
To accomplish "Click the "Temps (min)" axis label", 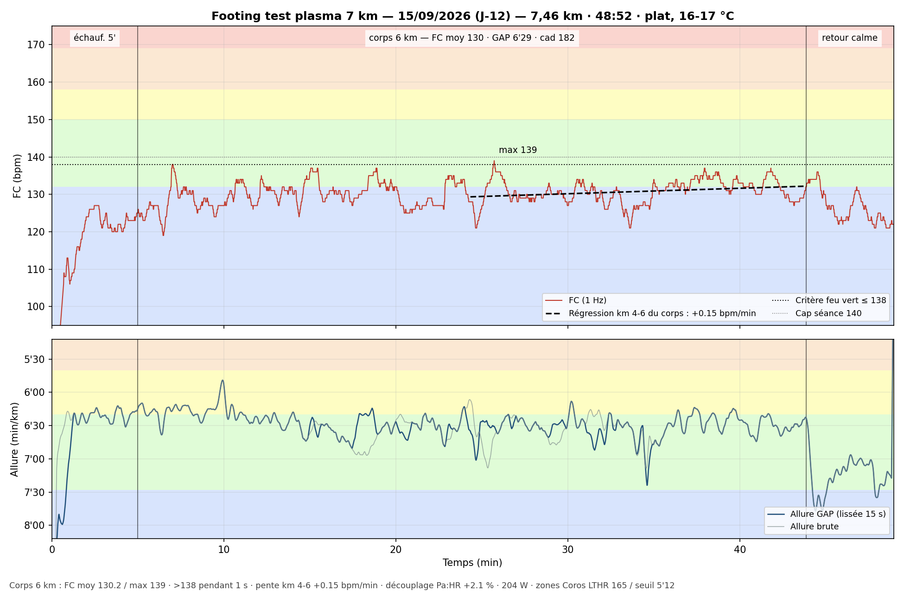I will tap(472, 563).
